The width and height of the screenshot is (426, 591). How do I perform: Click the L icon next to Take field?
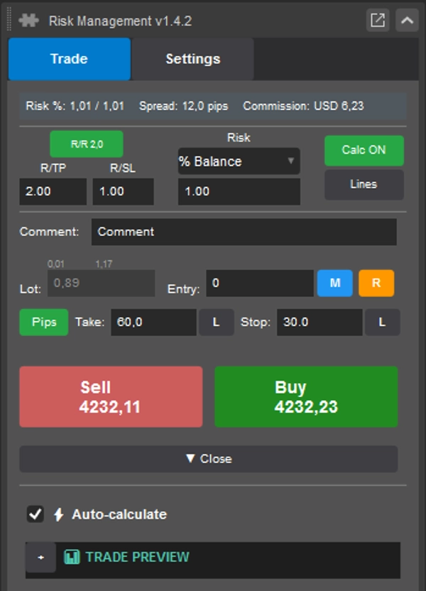click(216, 322)
